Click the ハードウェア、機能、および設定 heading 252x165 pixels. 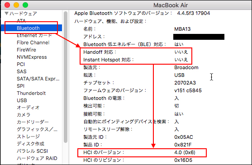[x=110, y=21]
